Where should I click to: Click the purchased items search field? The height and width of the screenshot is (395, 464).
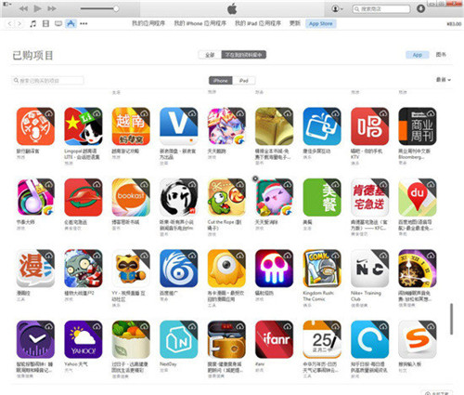[47, 81]
